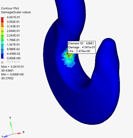Select the red maximum damage element

point(67,54)
